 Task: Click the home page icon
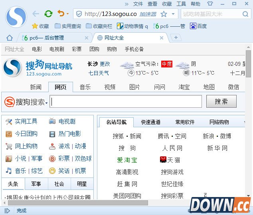(x=10, y=38)
